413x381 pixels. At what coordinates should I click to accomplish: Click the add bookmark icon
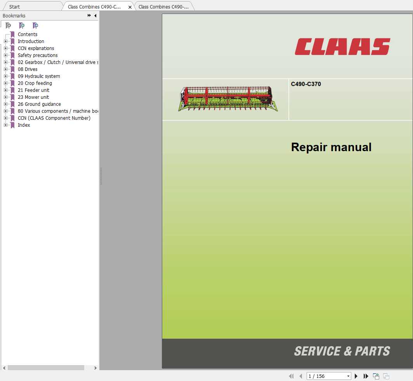22,26
